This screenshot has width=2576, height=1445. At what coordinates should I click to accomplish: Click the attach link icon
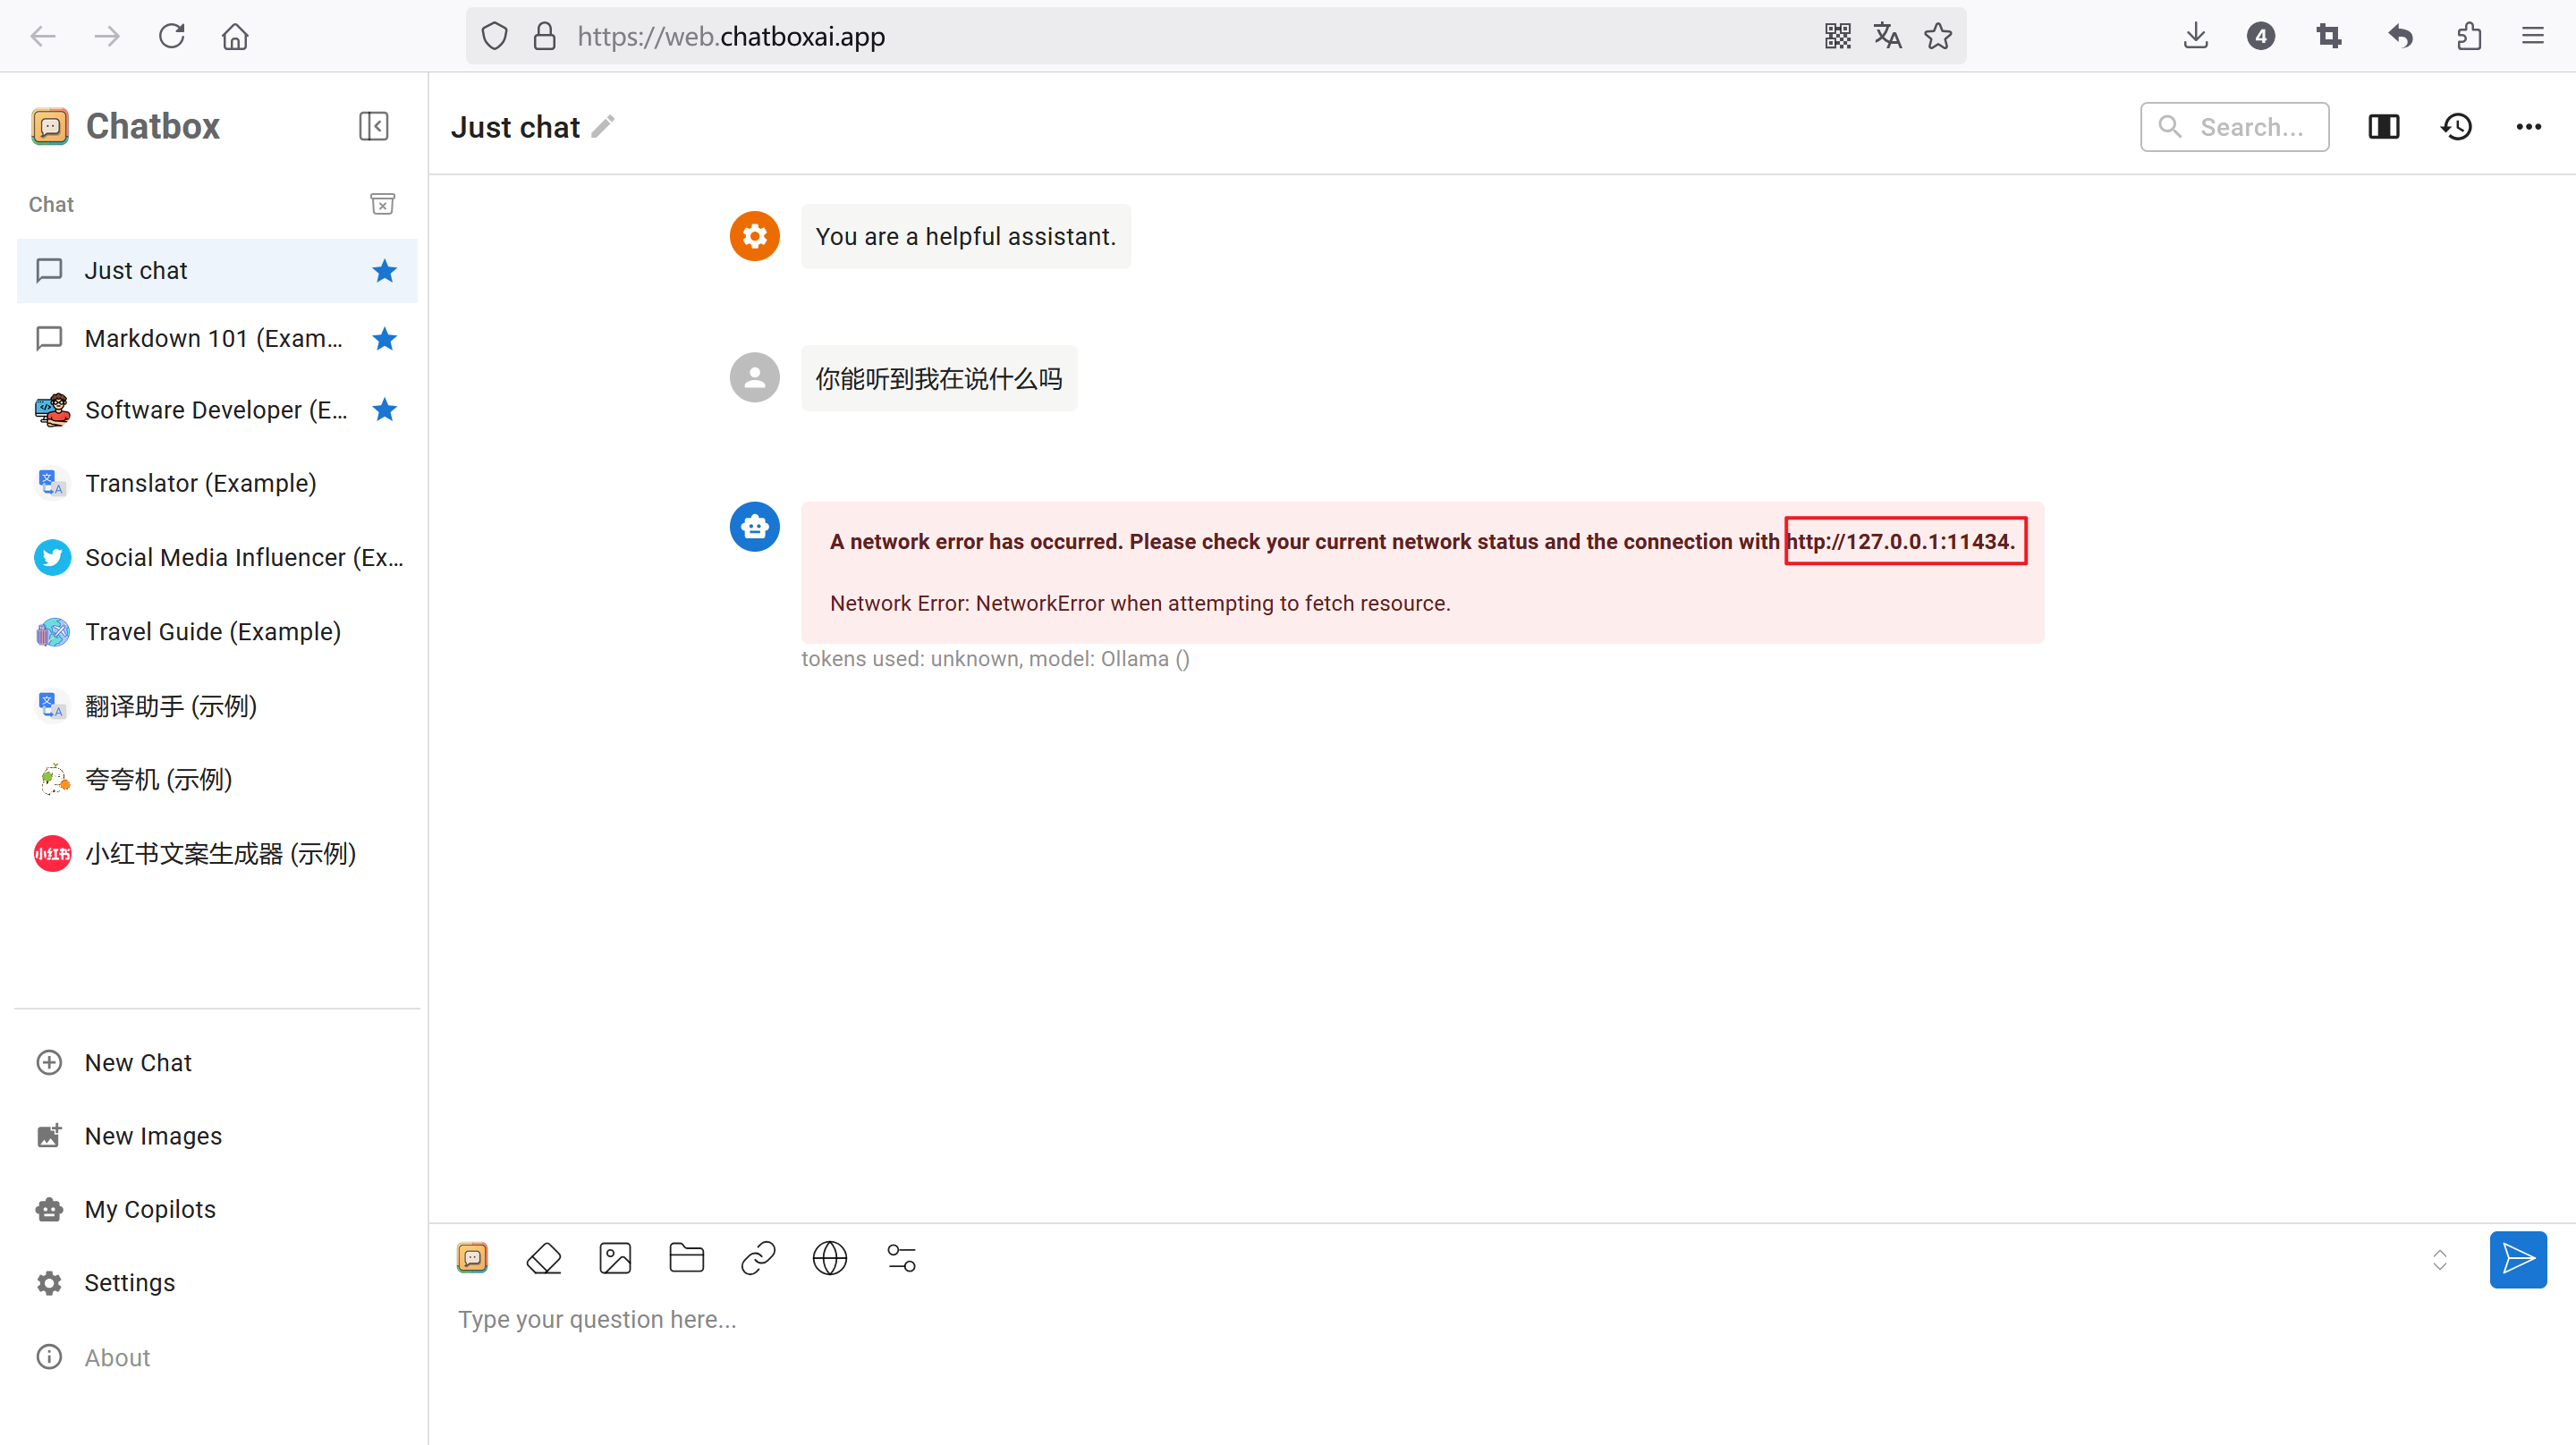click(758, 1257)
